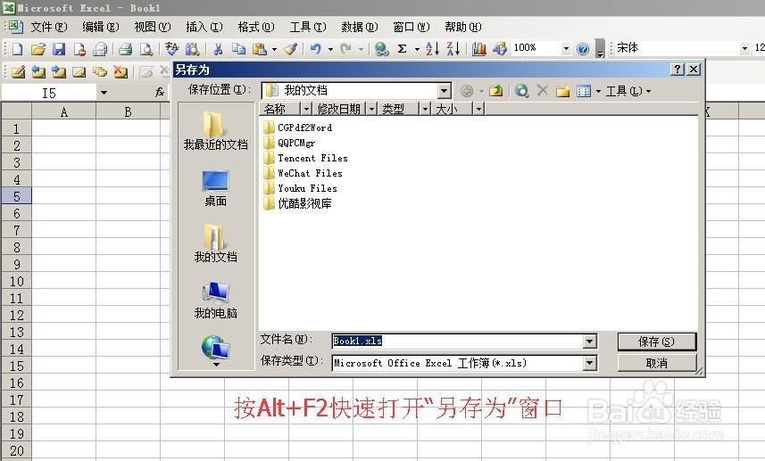Open the Name Box dropdown arrow
Screen dimensions: 765x461
104,93
